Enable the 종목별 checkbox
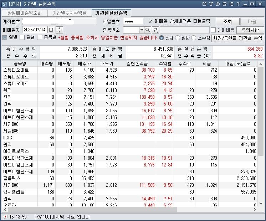Screen dimensions: 266x221 40,37
